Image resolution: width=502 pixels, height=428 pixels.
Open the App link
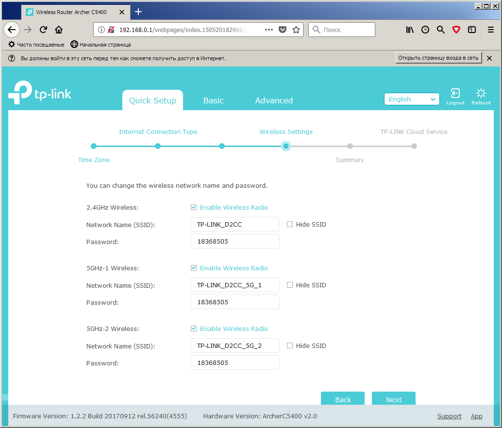[x=476, y=416]
